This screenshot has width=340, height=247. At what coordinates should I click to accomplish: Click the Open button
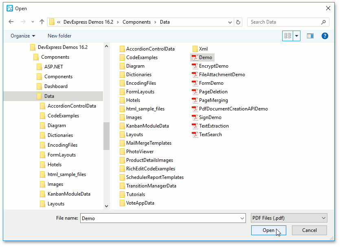[268, 230]
